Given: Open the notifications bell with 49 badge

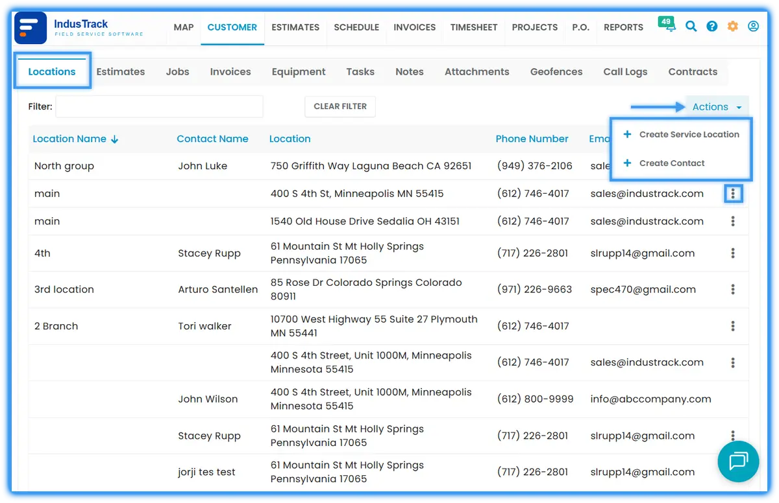Looking at the screenshot, I should coord(667,25).
